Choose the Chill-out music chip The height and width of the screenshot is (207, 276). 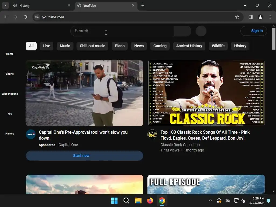click(92, 46)
